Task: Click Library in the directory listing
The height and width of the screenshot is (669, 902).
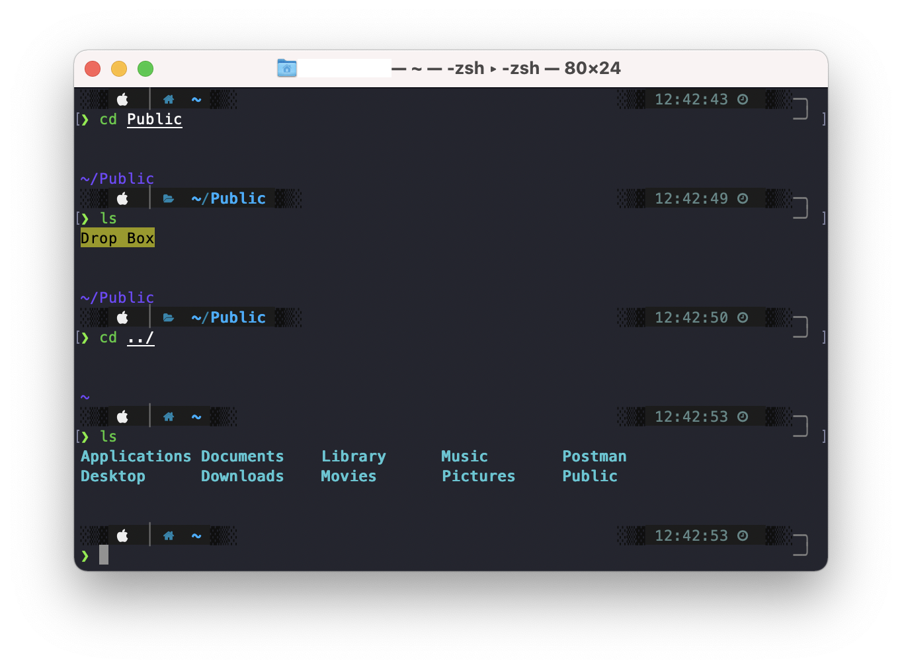Action: pos(353,457)
